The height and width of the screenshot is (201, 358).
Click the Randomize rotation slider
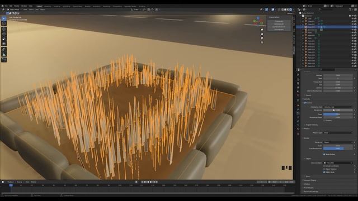click(x=338, y=110)
